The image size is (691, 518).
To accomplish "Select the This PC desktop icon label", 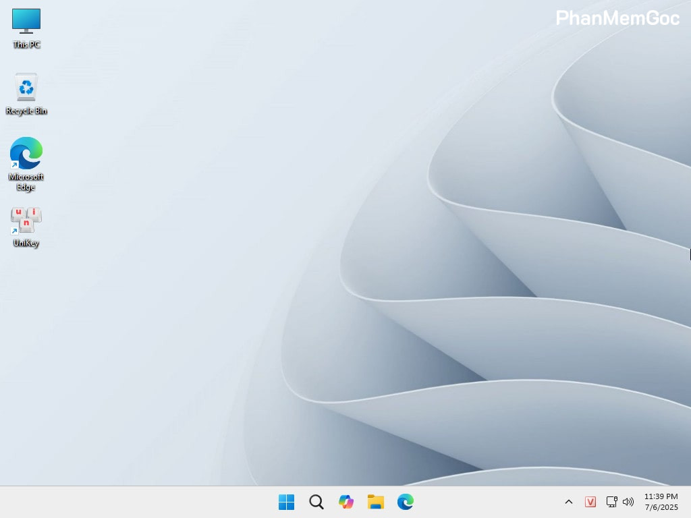I will (26, 44).
